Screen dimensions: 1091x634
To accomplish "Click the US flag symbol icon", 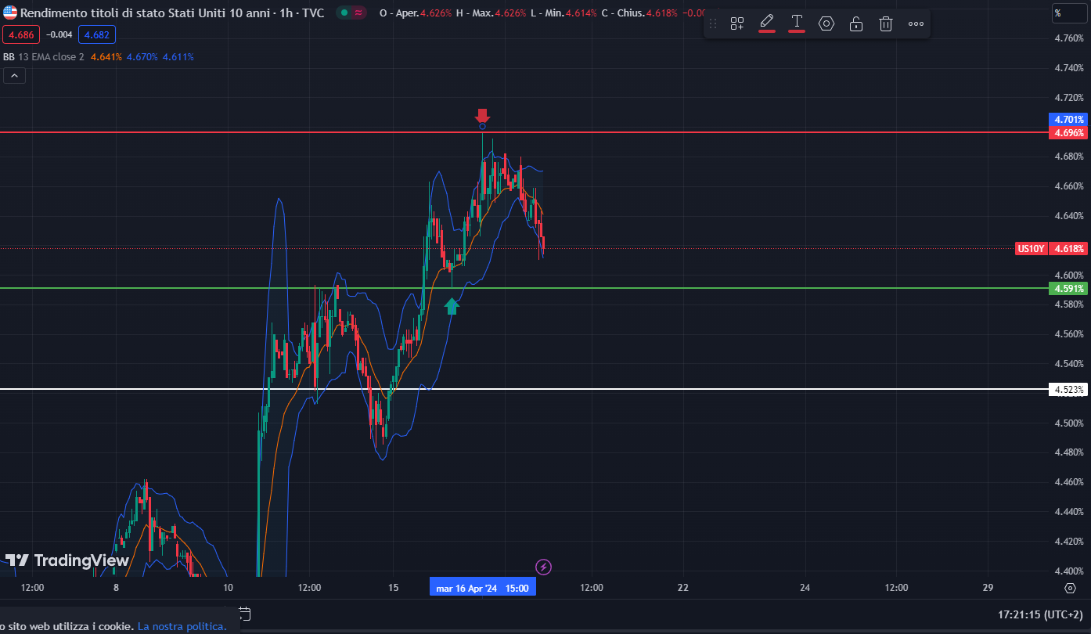I will (x=10, y=13).
